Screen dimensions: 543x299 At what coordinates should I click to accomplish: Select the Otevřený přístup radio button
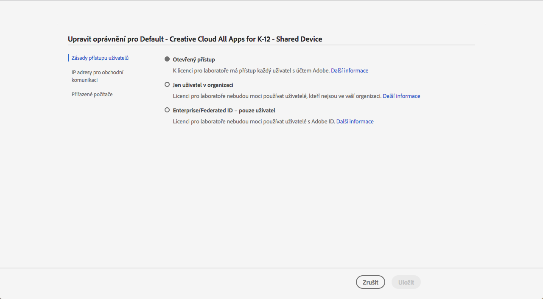(167, 59)
